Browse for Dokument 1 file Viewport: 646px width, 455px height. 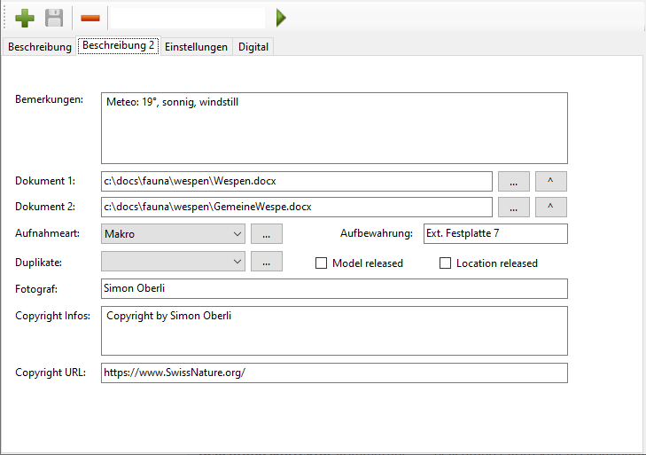tap(513, 181)
